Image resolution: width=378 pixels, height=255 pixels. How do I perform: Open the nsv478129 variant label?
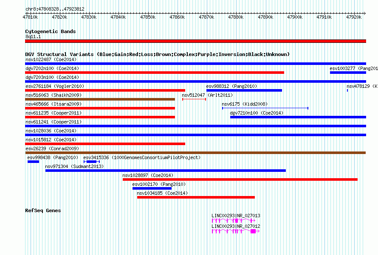click(362, 86)
